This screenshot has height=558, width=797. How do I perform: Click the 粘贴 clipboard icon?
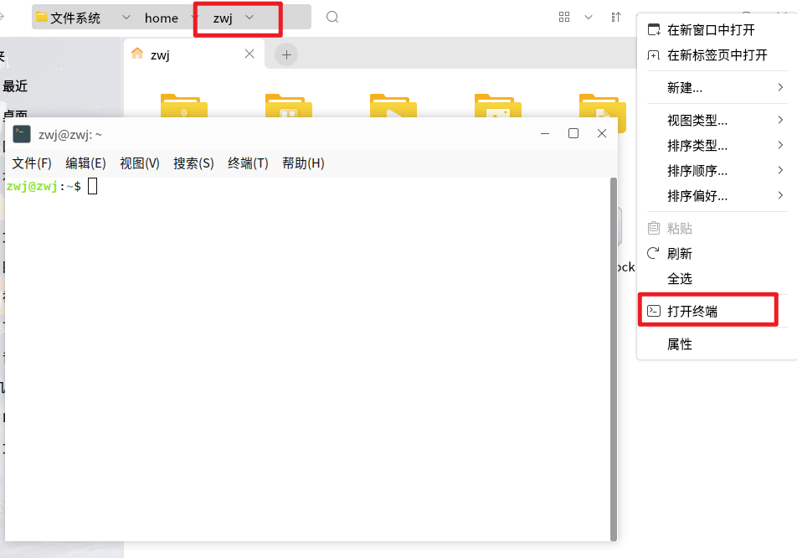(x=654, y=228)
